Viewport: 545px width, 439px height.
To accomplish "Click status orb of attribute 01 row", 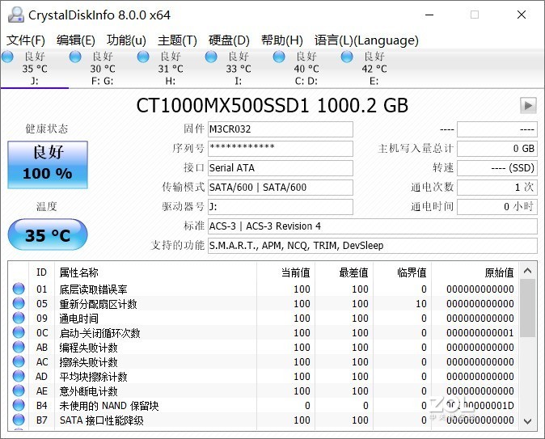I will 19,289.
